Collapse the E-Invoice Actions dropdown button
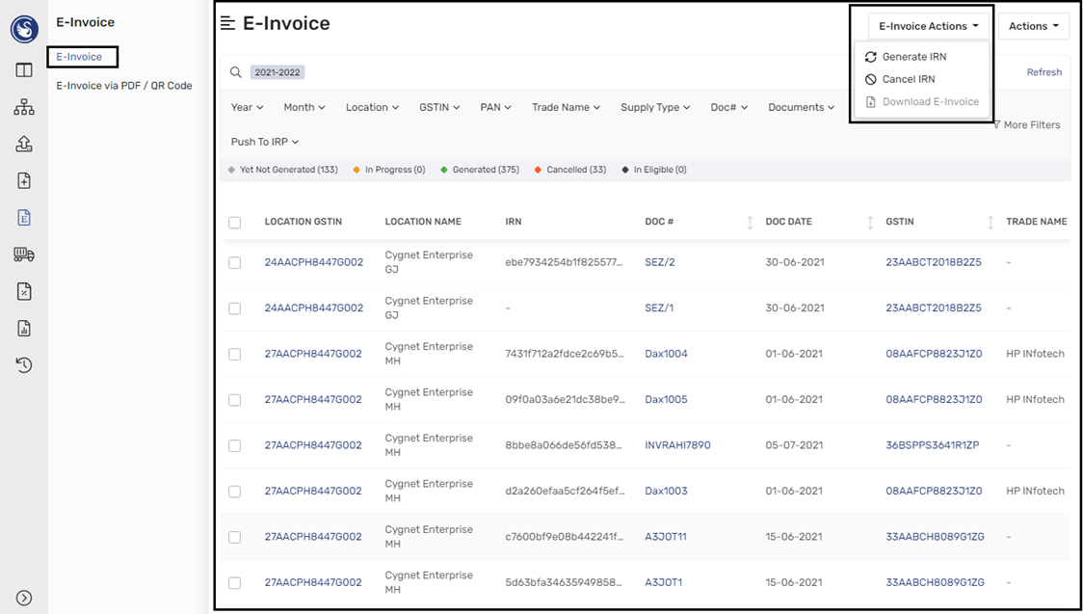Viewport: 1083px width, 614px height. coord(928,26)
